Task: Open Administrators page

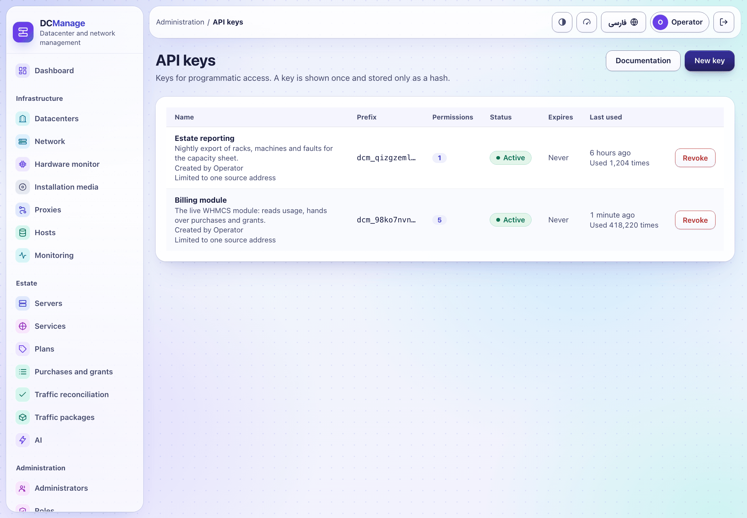Action: tap(75, 488)
